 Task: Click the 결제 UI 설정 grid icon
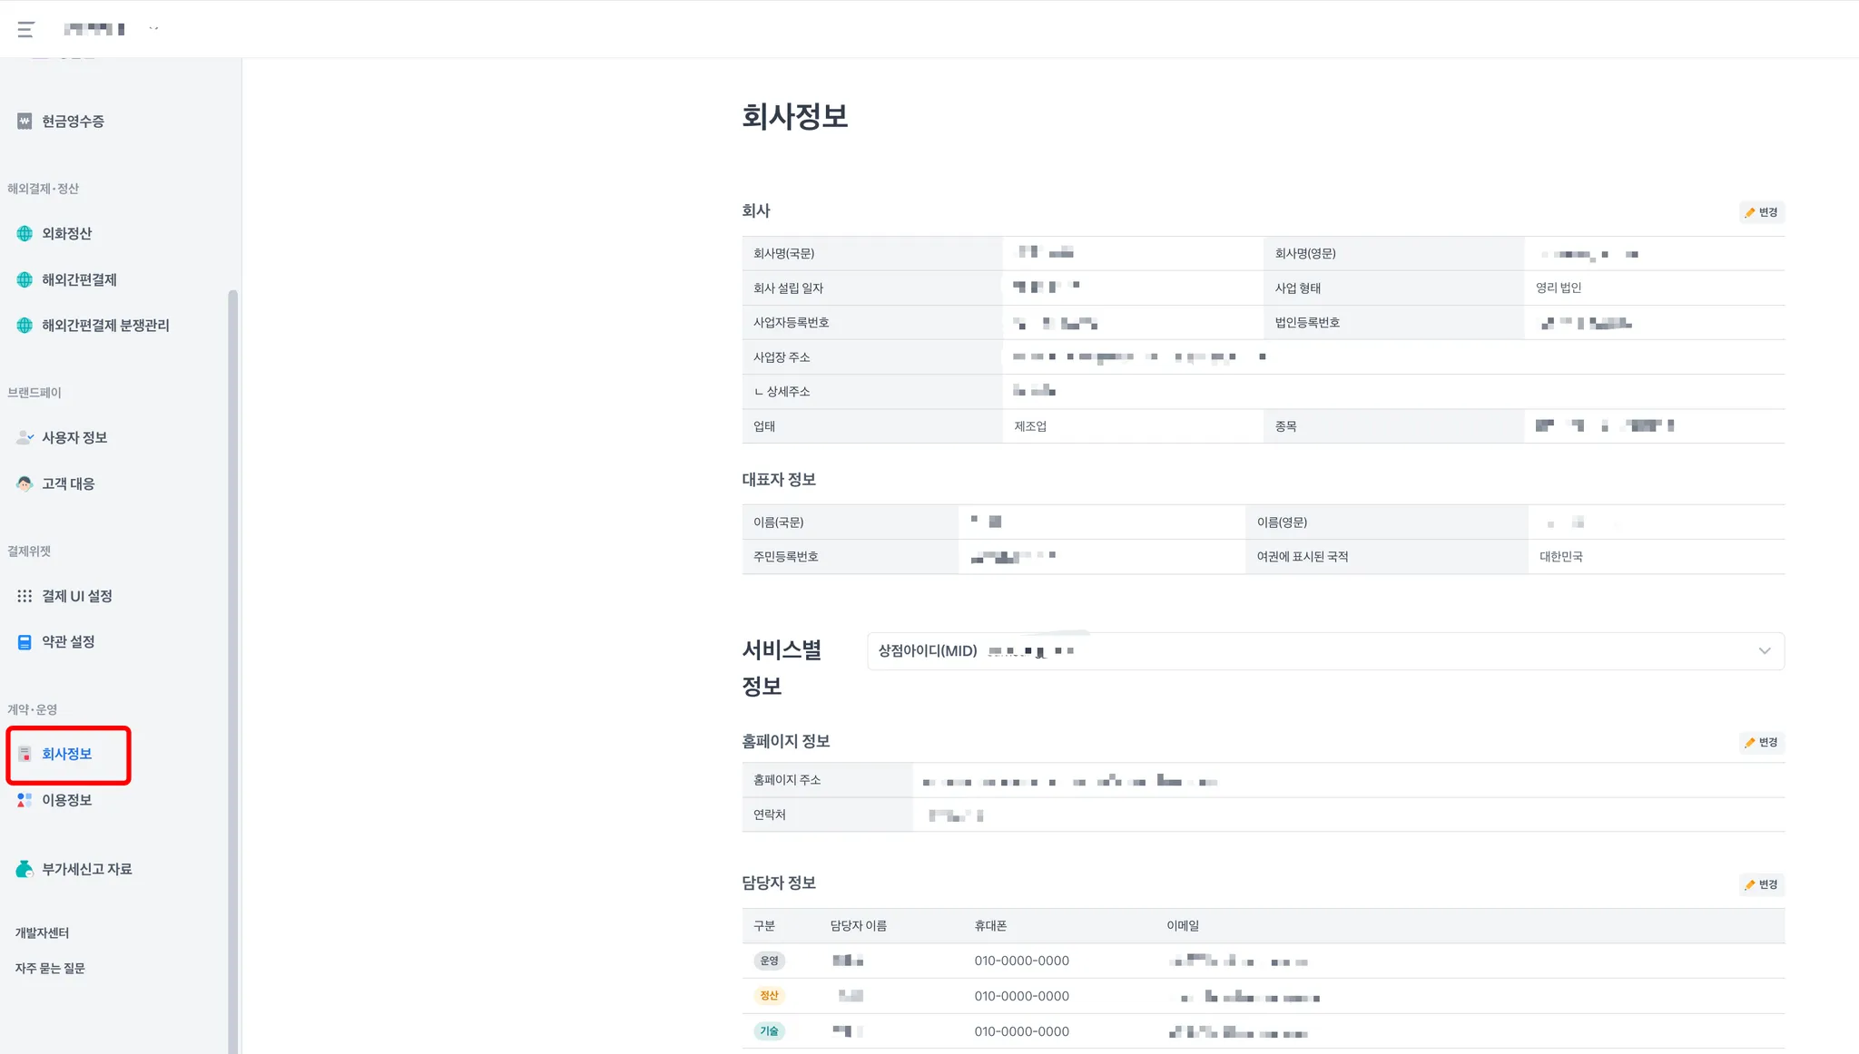pos(25,597)
